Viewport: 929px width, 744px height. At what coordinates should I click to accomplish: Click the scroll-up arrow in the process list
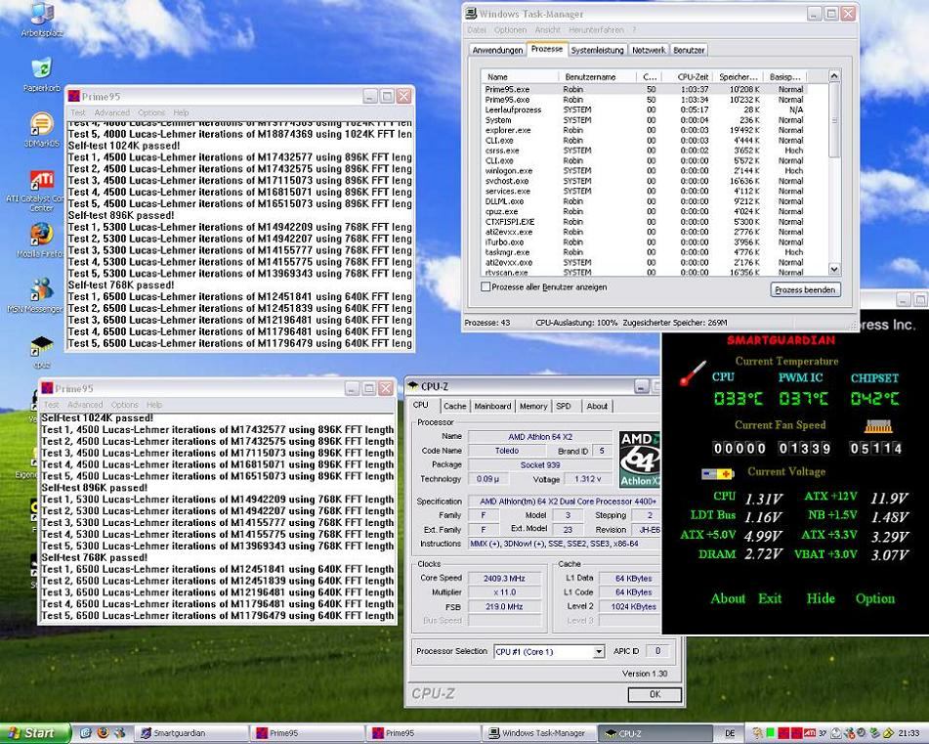tap(834, 76)
